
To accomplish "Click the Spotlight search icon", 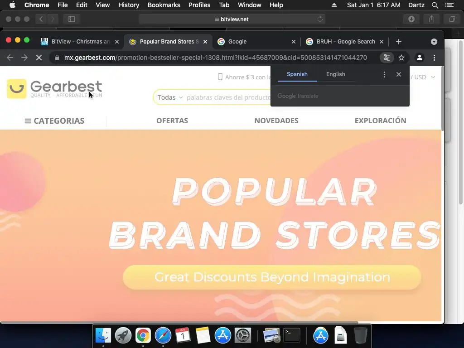I will (x=435, y=5).
